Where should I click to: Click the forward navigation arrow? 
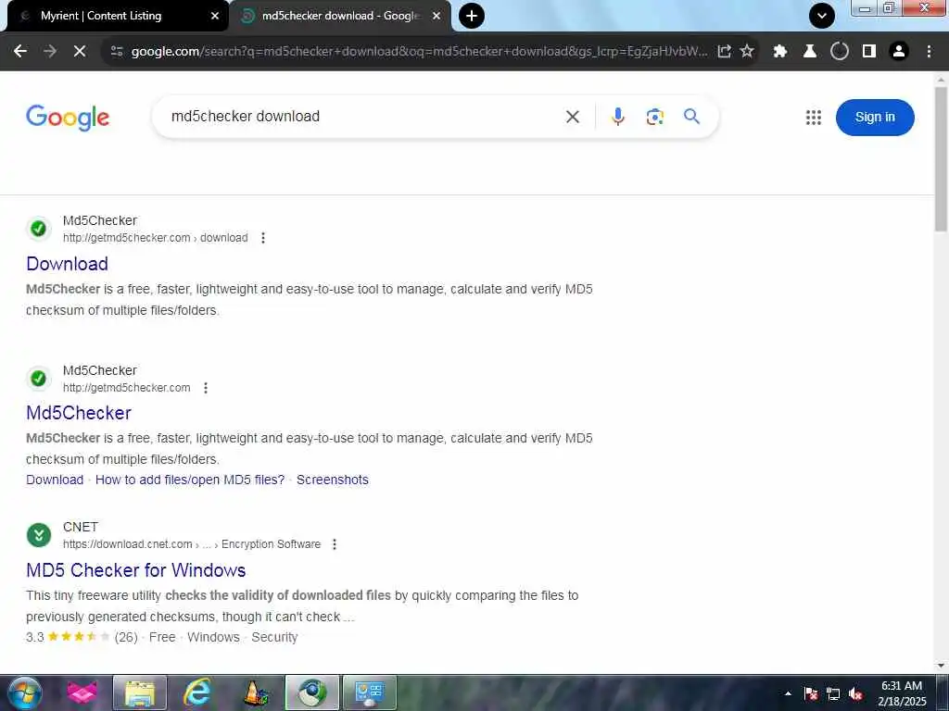50,52
